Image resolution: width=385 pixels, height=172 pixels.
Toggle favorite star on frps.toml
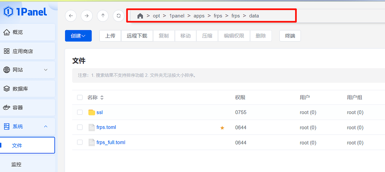pos(222,127)
